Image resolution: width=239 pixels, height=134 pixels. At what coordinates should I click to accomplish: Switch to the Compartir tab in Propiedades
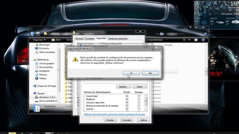click(x=90, y=39)
